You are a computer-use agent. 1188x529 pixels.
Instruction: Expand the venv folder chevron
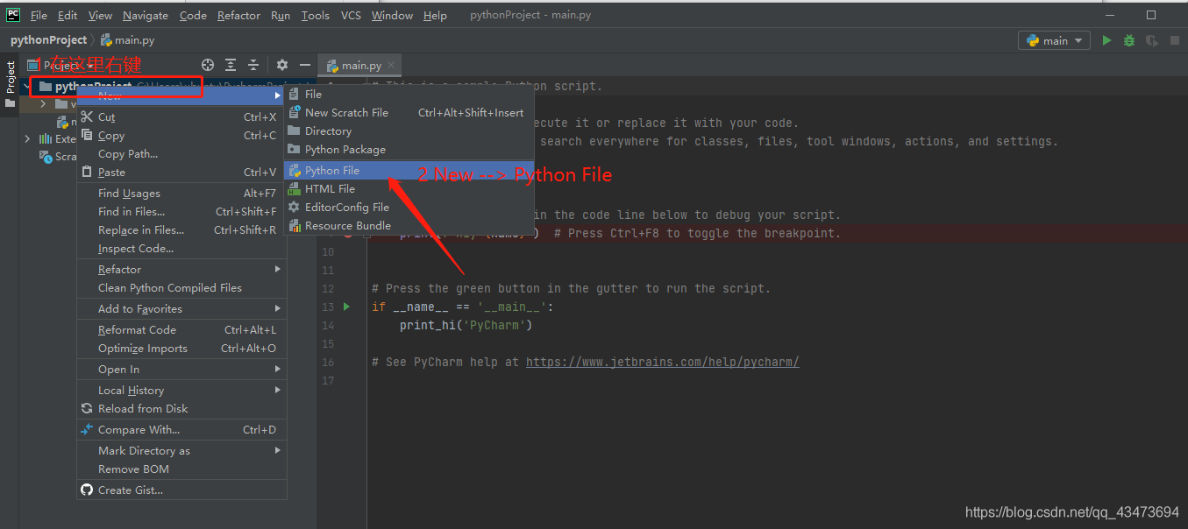tap(44, 104)
